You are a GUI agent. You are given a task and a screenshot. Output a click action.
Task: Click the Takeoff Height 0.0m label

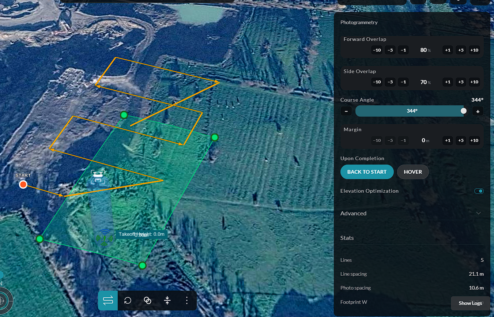(142, 234)
